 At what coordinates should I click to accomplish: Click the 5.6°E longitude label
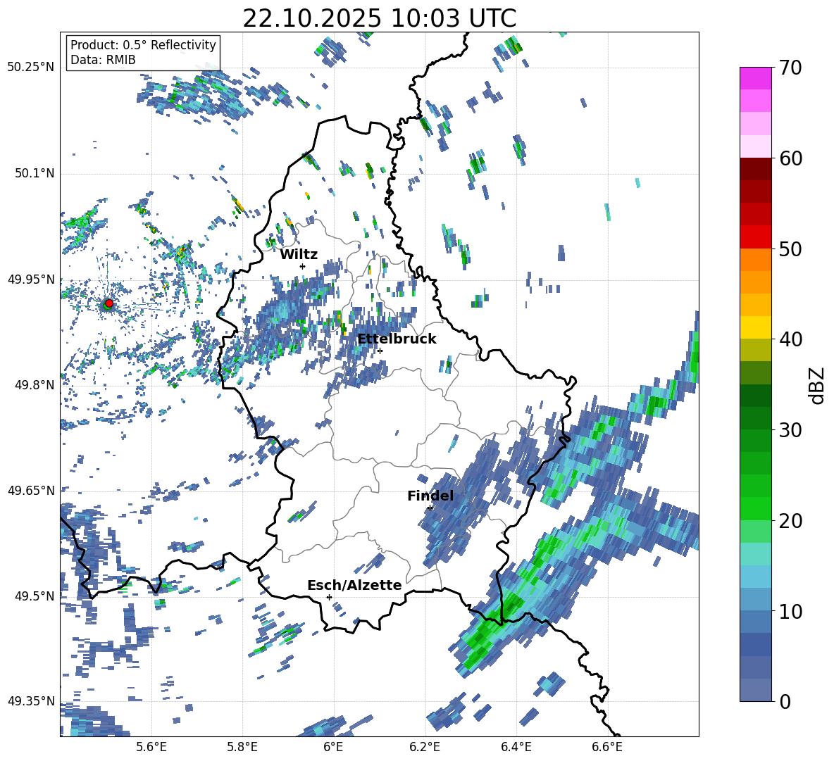151,748
